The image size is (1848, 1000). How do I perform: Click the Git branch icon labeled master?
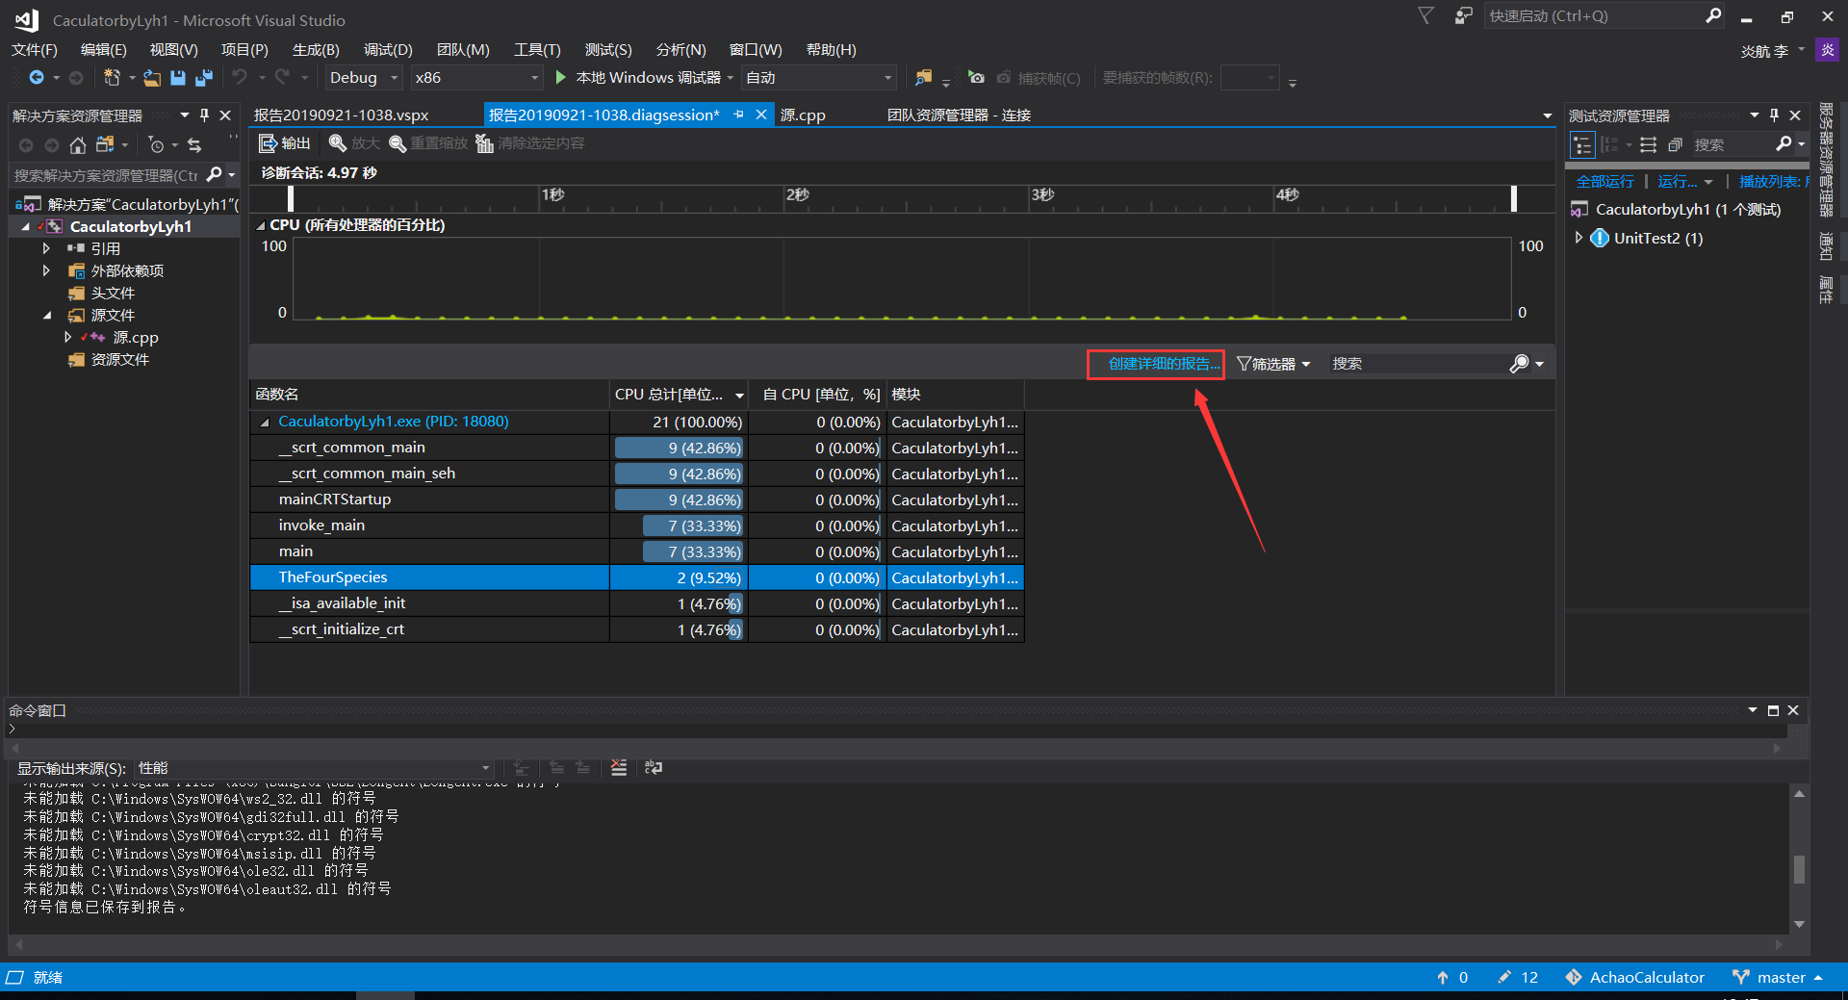pyautogui.click(x=1740, y=977)
